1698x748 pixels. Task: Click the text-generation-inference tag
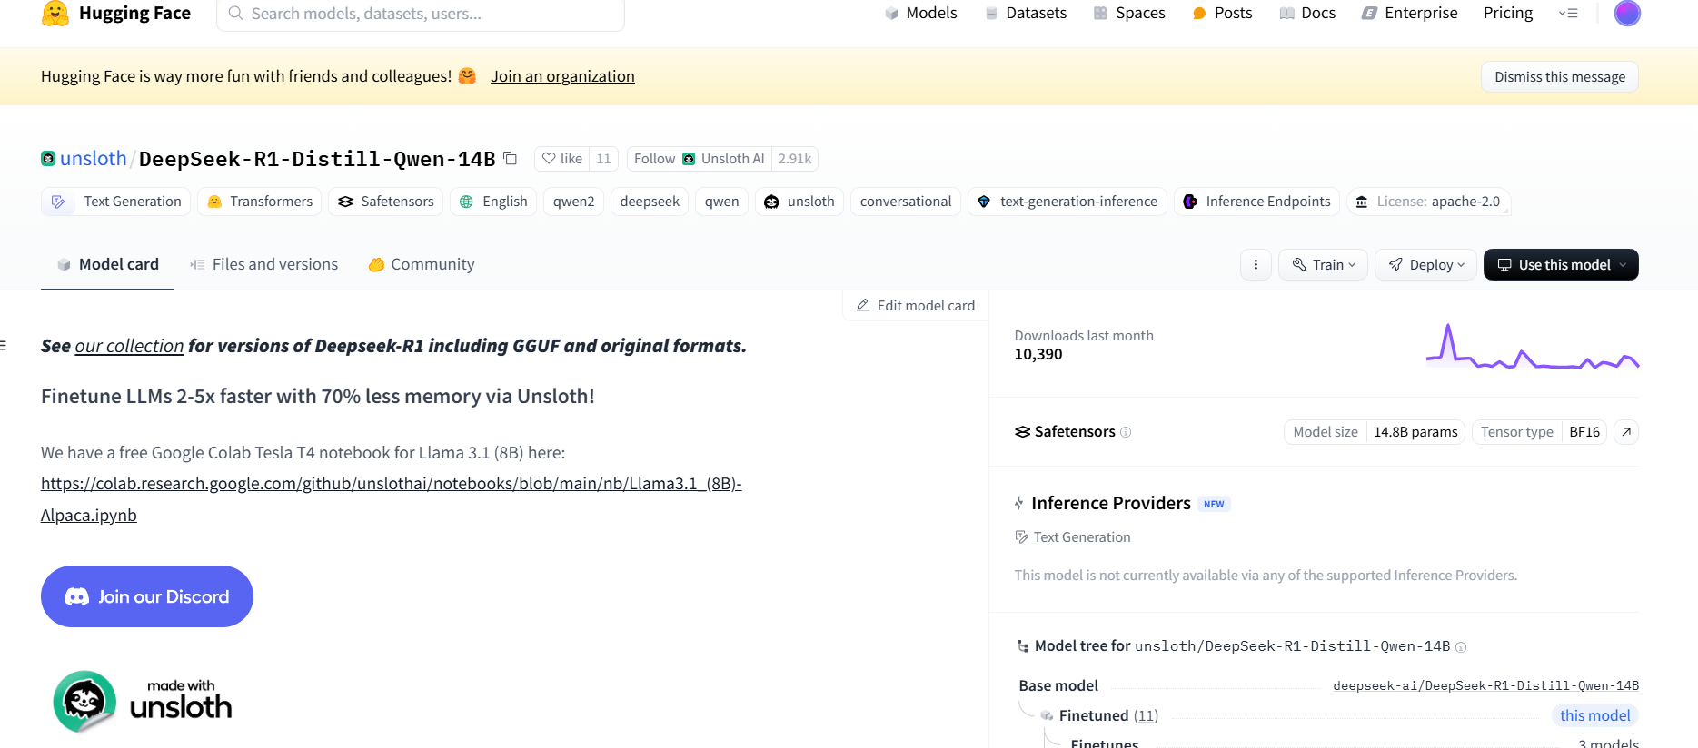(x=1067, y=202)
